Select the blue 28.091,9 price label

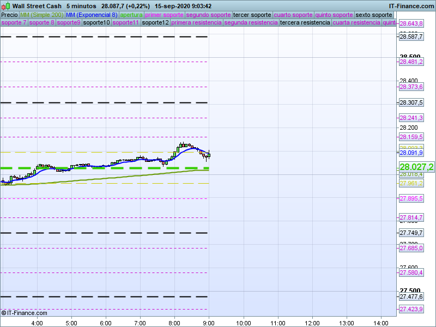click(x=411, y=153)
